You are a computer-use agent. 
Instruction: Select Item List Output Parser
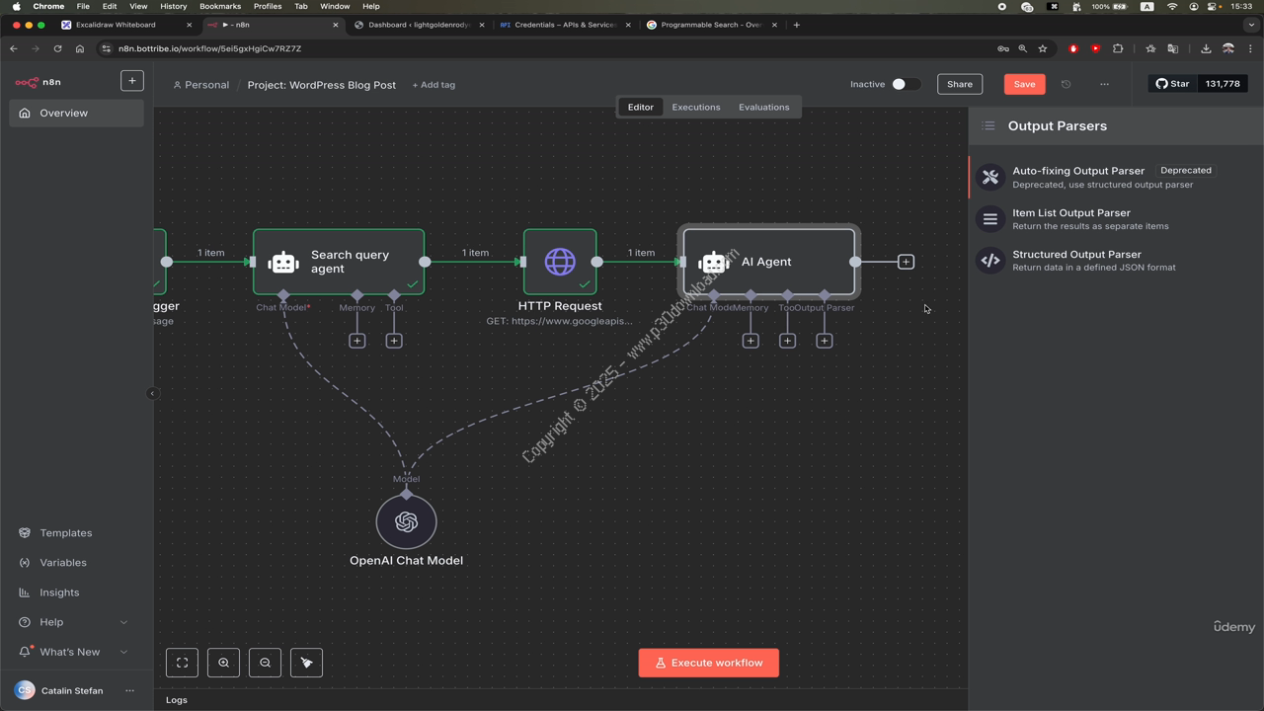click(x=1116, y=219)
